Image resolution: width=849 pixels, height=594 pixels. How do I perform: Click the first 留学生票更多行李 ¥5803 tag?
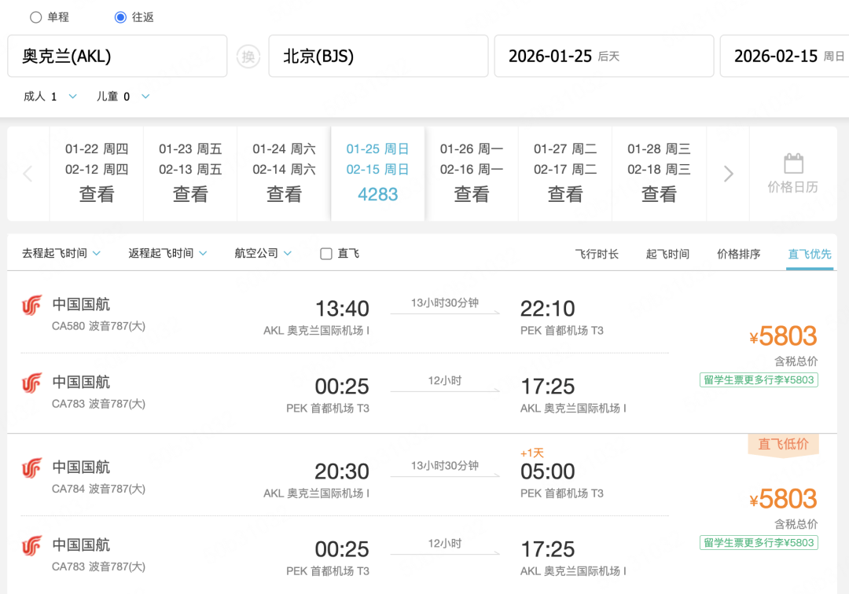(x=759, y=379)
